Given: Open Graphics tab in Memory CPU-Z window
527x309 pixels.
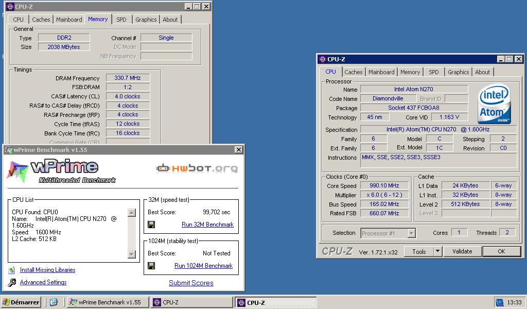Looking at the screenshot, I should [x=146, y=20].
